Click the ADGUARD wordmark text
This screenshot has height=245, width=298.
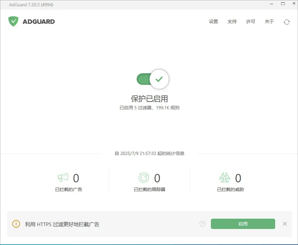[39, 22]
